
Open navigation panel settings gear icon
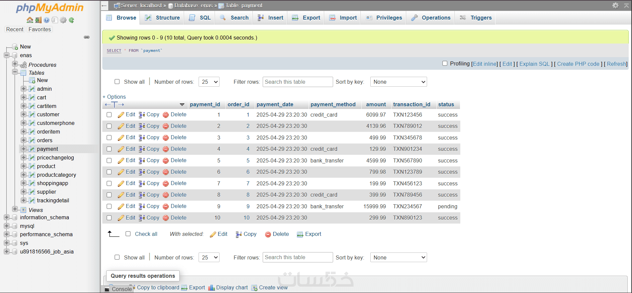point(63,20)
